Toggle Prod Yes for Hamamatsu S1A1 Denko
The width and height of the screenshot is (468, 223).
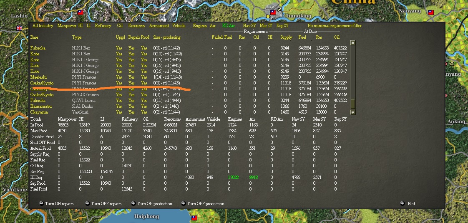144,106
